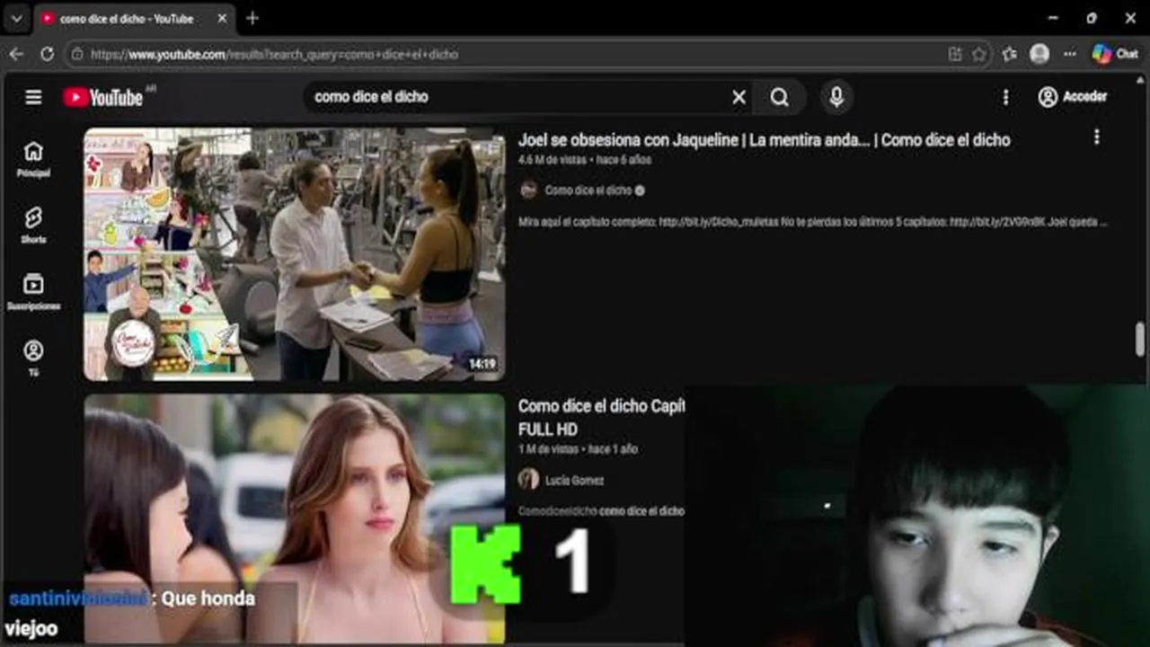
Task: Open options menu for the Joel se obsesiona video
Action: click(x=1096, y=137)
